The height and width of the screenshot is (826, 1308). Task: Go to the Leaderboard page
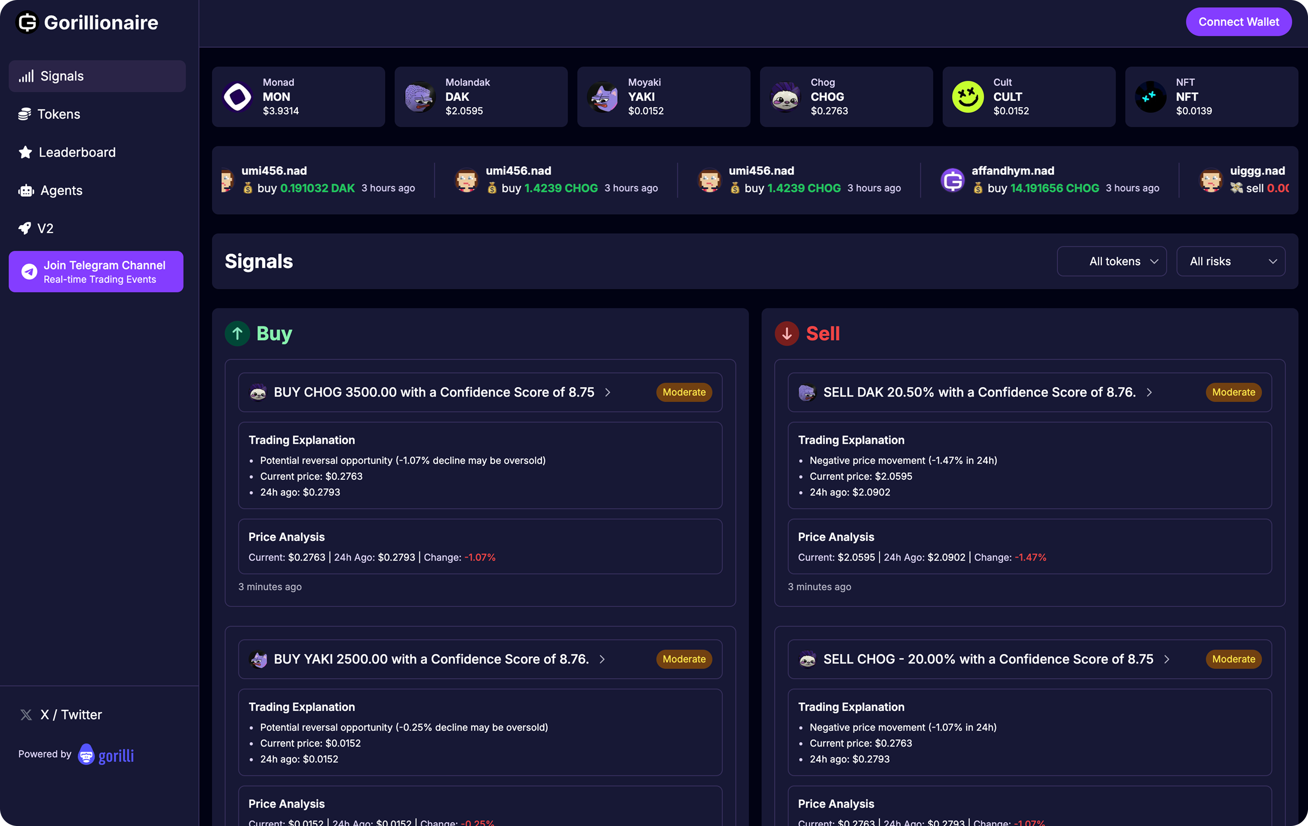(77, 152)
